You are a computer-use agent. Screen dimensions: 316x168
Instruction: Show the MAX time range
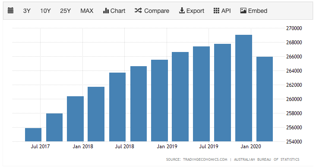[87, 11]
